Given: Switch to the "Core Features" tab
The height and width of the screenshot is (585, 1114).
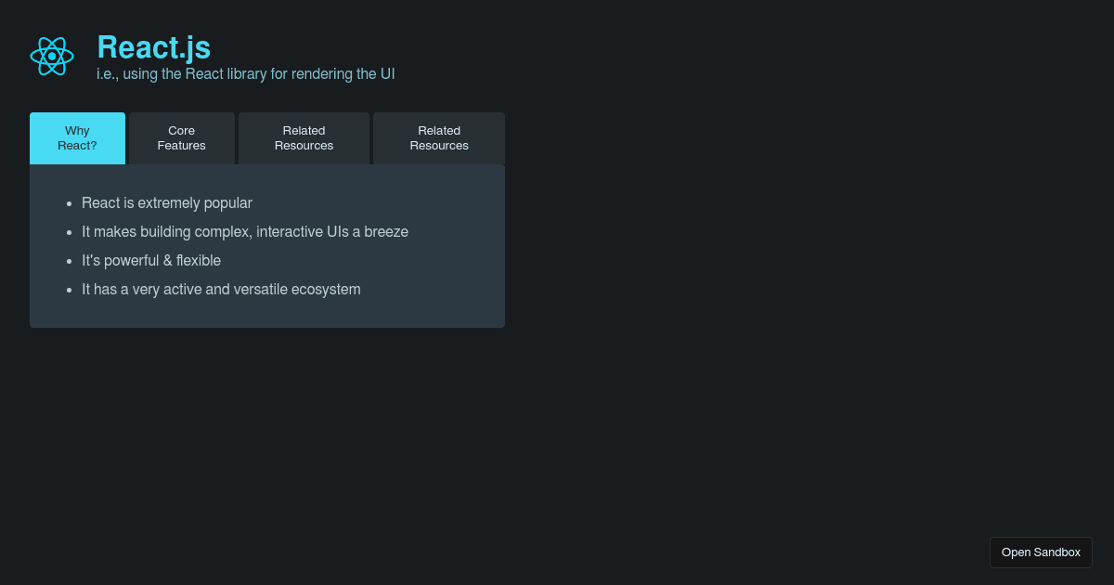Looking at the screenshot, I should pyautogui.click(x=182, y=138).
